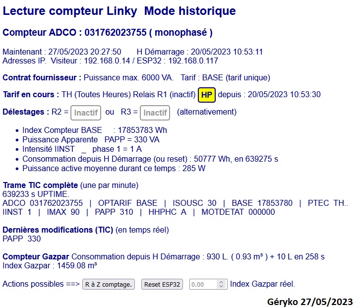The image size is (359, 308).
Task: Select TH (Toutes Heures) Relais R1 text
Action: pos(114,94)
